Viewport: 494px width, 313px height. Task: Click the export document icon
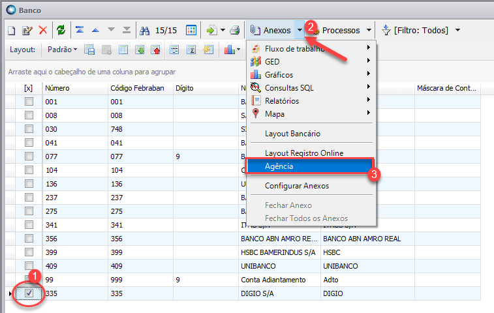211,30
